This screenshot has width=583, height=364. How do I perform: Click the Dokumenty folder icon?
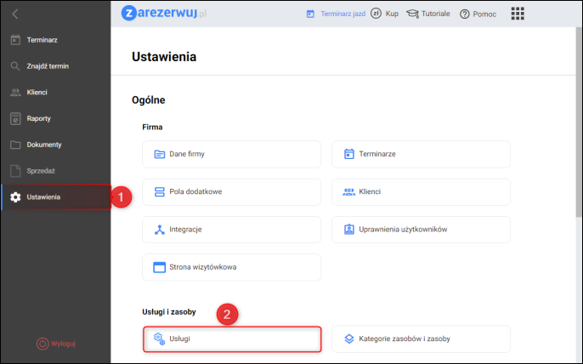(x=15, y=145)
